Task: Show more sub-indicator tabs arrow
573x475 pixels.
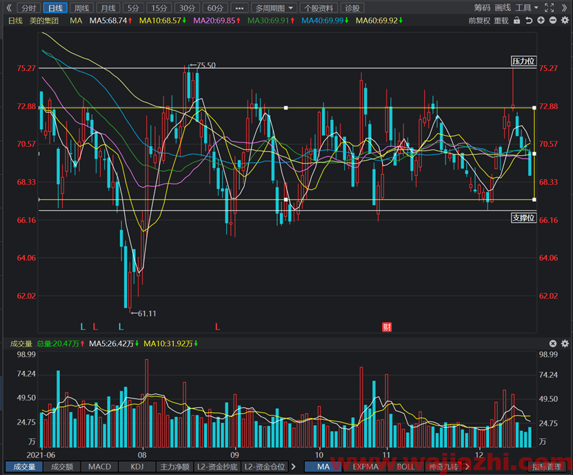Action: point(293,467)
